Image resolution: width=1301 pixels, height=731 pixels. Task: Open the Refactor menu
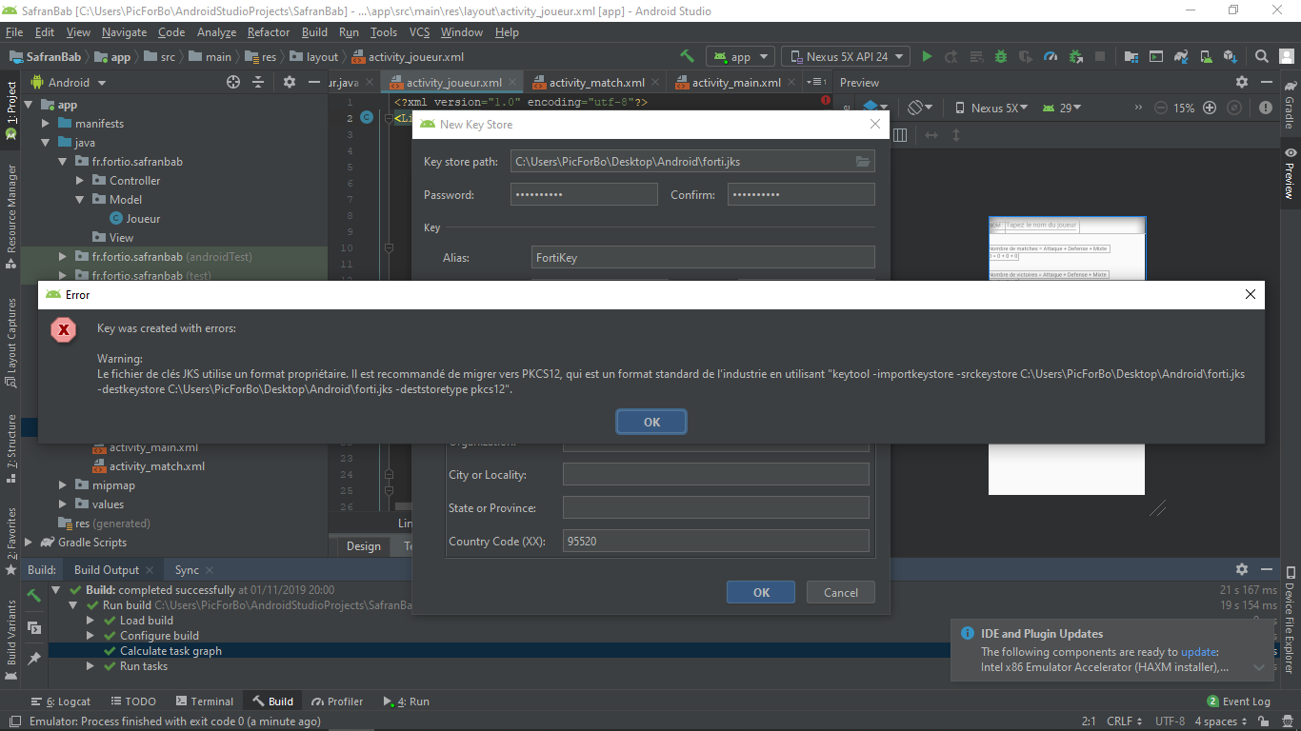269,32
